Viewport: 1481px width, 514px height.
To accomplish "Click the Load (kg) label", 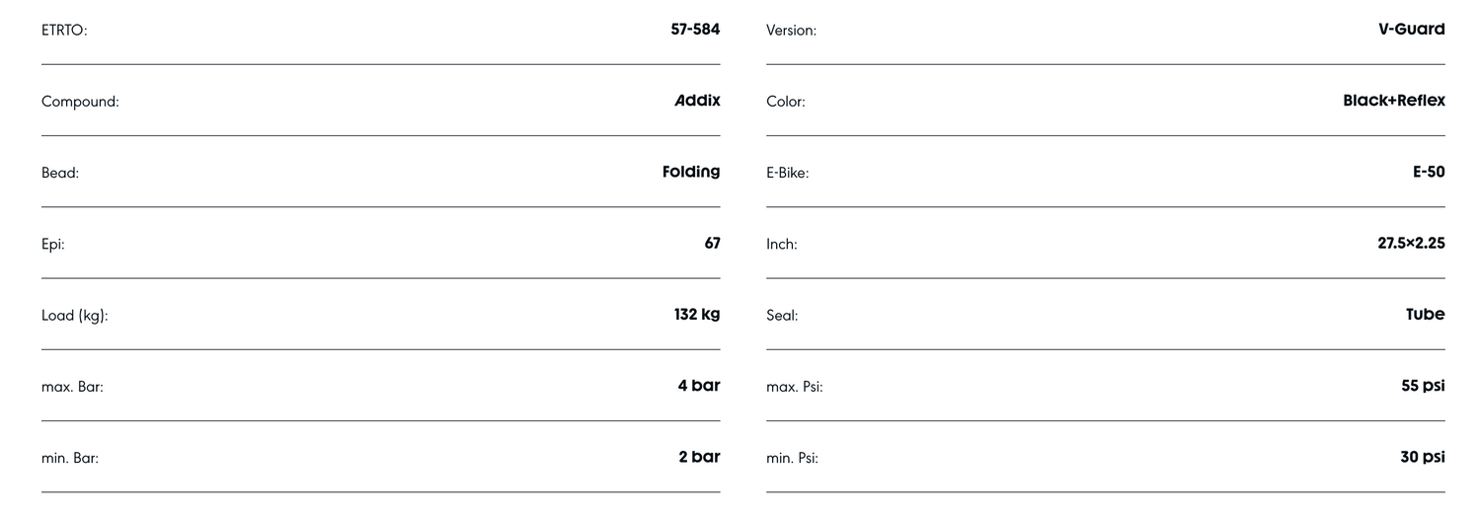I will [x=75, y=316].
